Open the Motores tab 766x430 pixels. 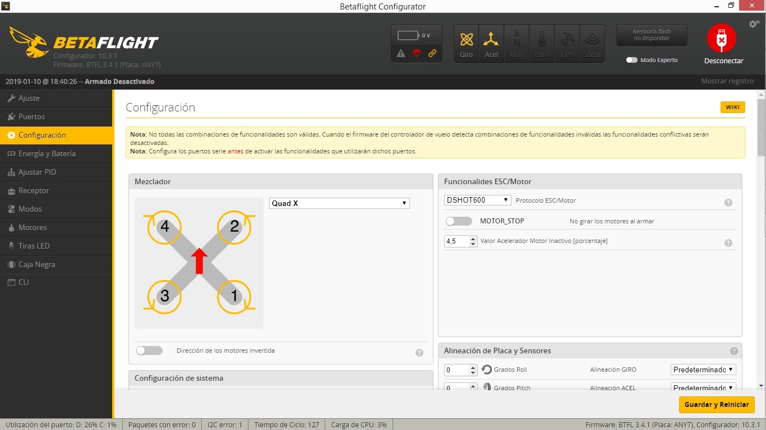(56, 227)
